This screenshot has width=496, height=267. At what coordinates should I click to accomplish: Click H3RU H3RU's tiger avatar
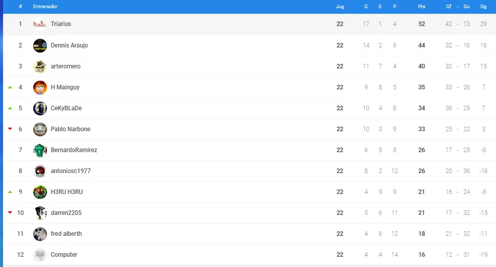[x=40, y=192]
